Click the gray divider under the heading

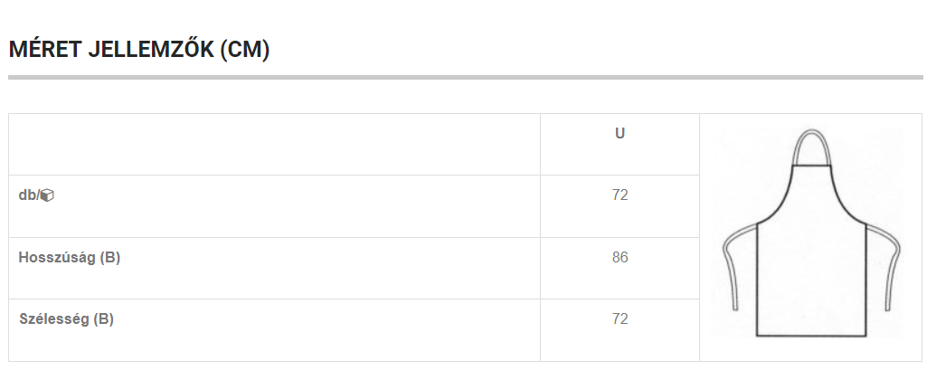465,77
